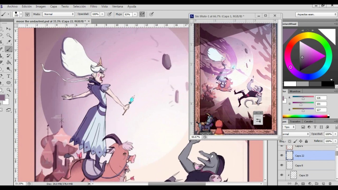The image size is (338, 190).
Task: Select the Move tool
Action: point(9,29)
